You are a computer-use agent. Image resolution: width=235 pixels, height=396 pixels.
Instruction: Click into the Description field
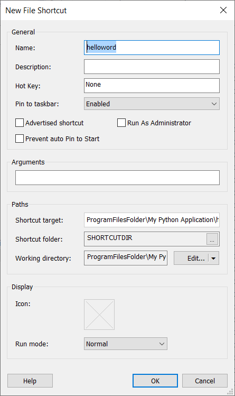152,67
